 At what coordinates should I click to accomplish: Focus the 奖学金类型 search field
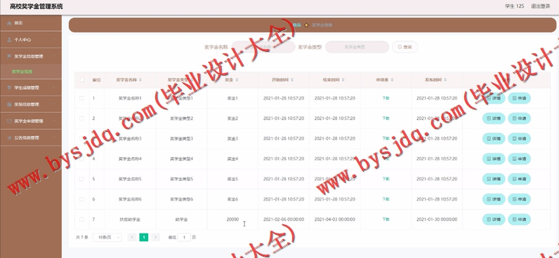[357, 47]
